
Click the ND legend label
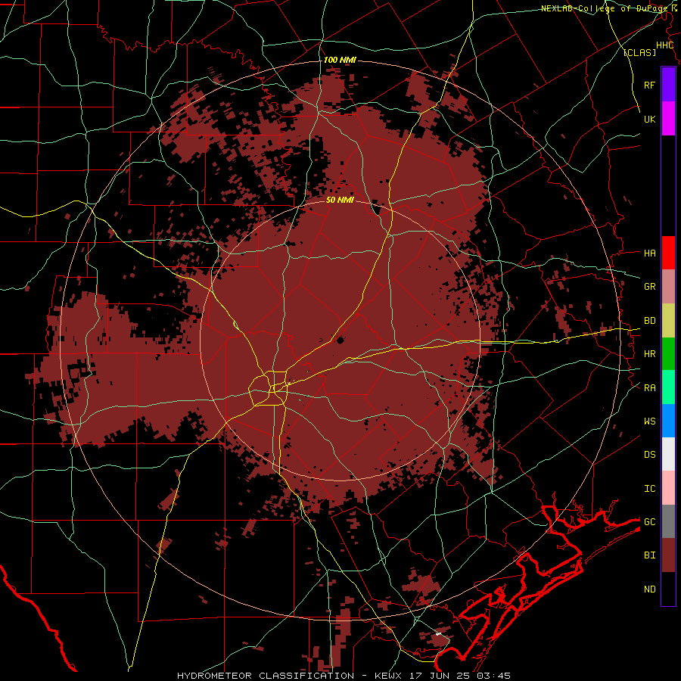click(x=650, y=589)
